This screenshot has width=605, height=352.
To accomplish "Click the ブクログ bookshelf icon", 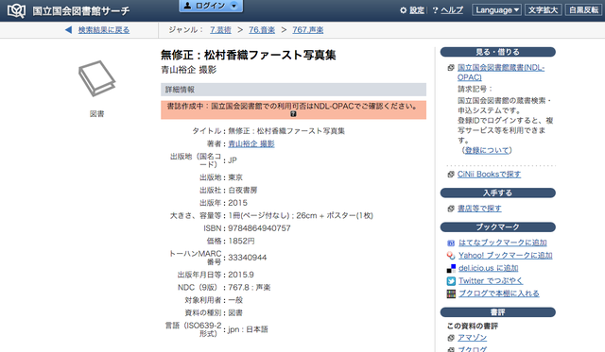I will pos(451,293).
